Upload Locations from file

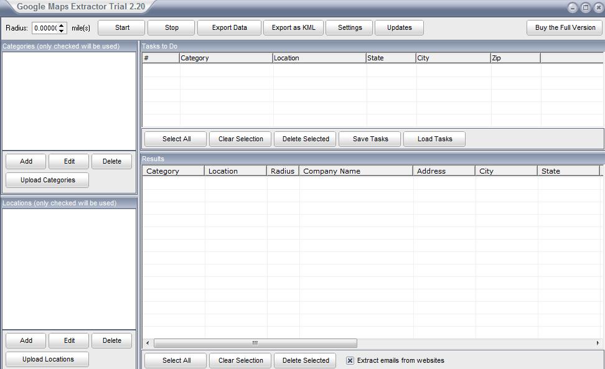point(47,359)
